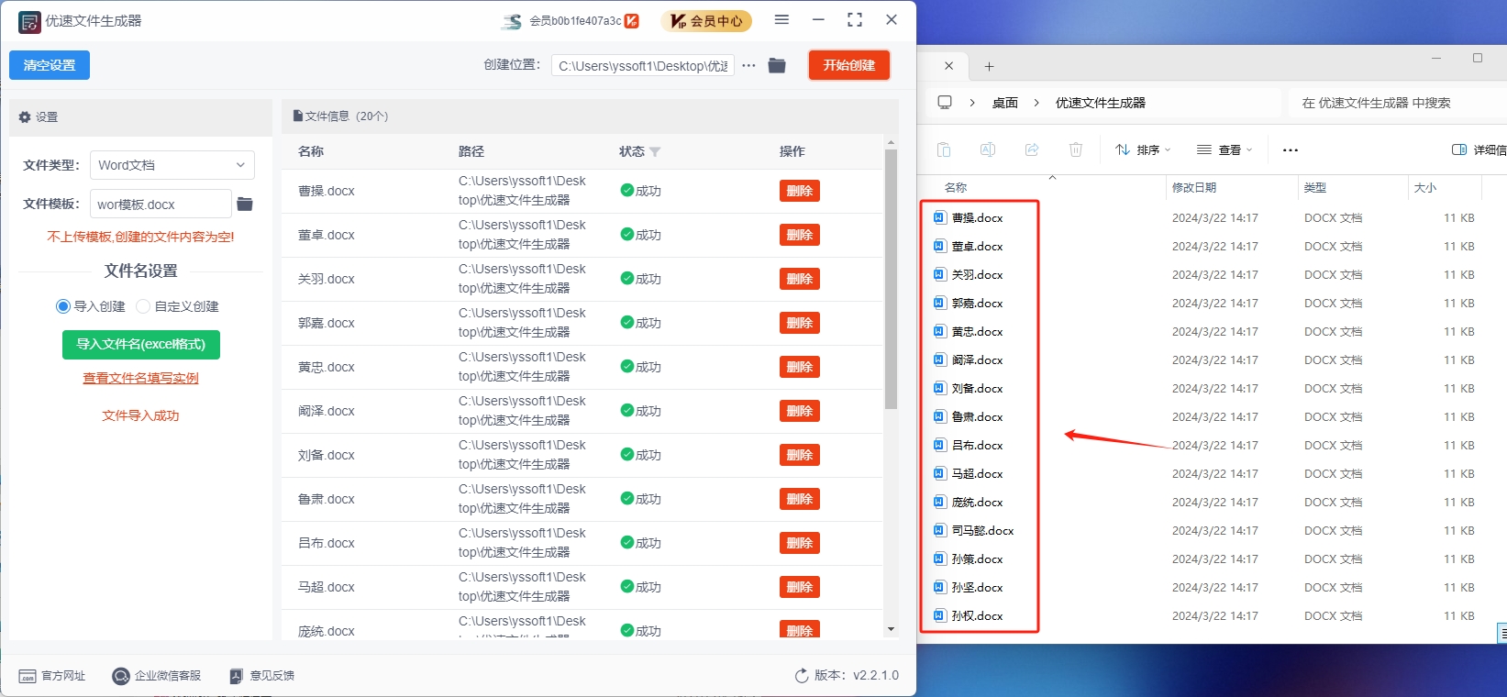Click the status filter funnel icon
This screenshot has width=1507, height=697.
(x=655, y=152)
